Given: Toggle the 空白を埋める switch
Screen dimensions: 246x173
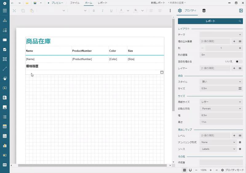Looking at the screenshot, I should point(239,61).
